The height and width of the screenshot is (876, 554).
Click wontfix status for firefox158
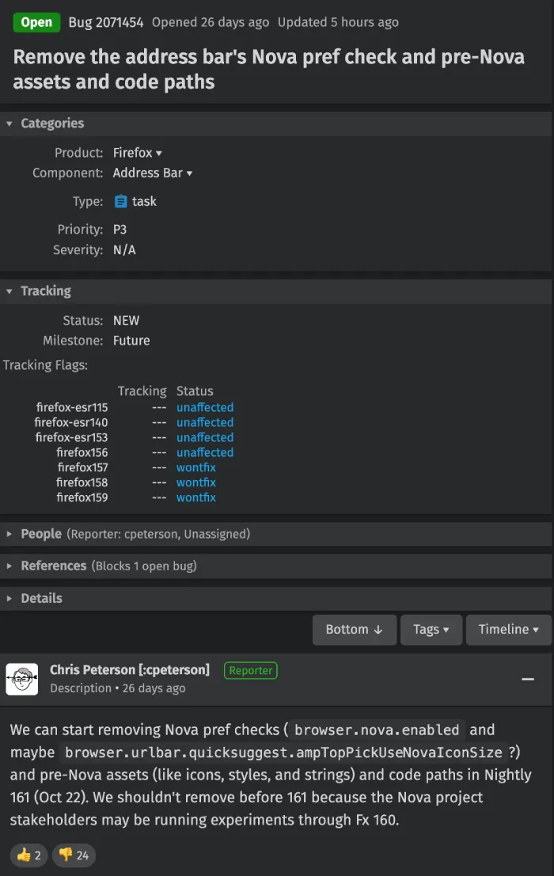[196, 482]
